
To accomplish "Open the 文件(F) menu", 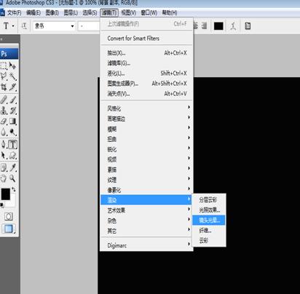I will tap(14, 12).
